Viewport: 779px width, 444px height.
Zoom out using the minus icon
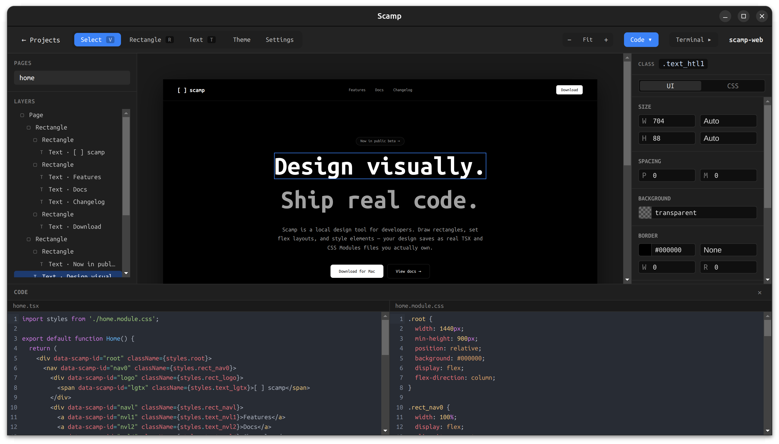(569, 40)
